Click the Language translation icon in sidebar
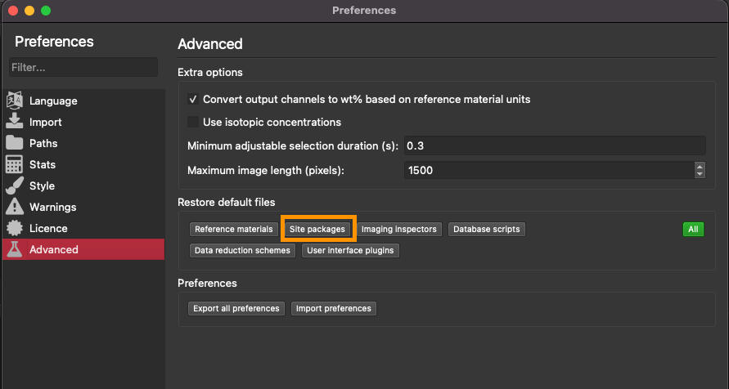Image resolution: width=729 pixels, height=389 pixels. 15,101
